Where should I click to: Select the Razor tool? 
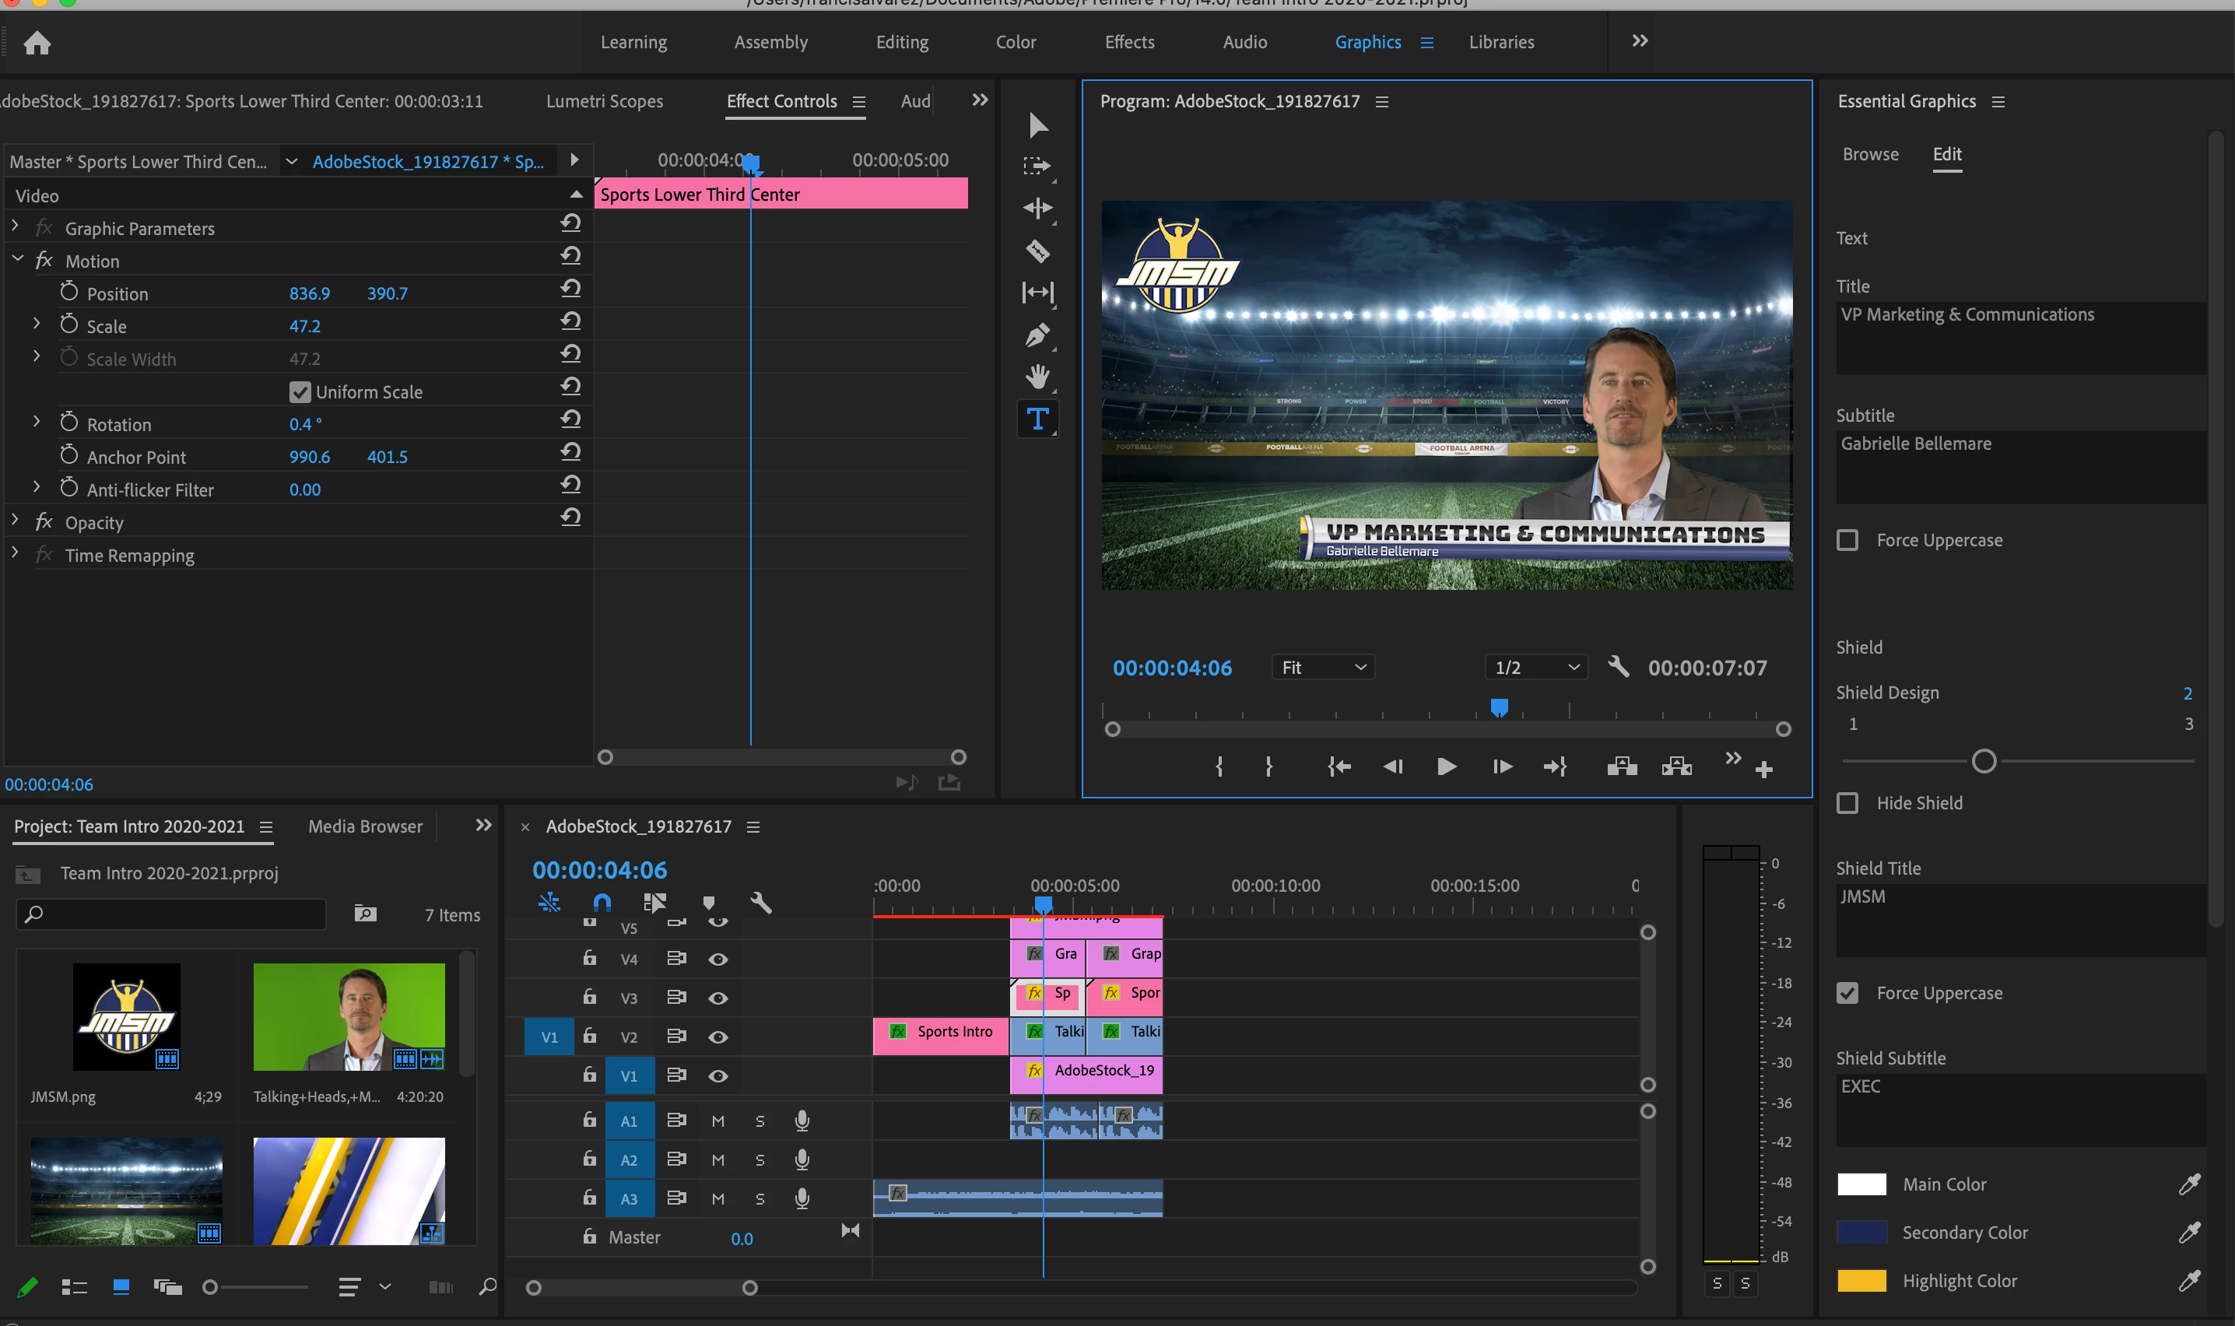click(1037, 251)
